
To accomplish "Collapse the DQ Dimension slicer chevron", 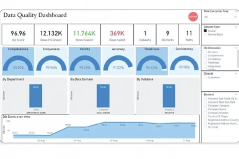I will (236, 48).
